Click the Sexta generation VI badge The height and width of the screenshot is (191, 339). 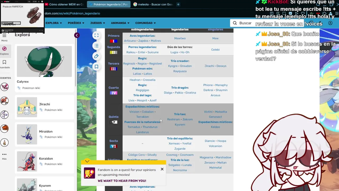pos(113,146)
